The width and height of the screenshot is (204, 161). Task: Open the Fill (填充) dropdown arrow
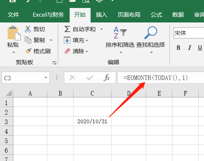click(x=87, y=40)
